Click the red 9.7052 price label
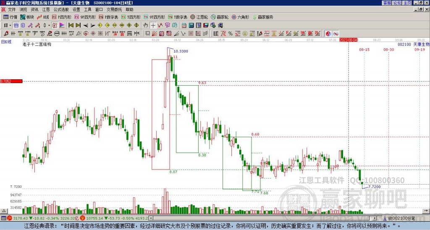The width and height of the screenshot is (430, 230). (11, 81)
